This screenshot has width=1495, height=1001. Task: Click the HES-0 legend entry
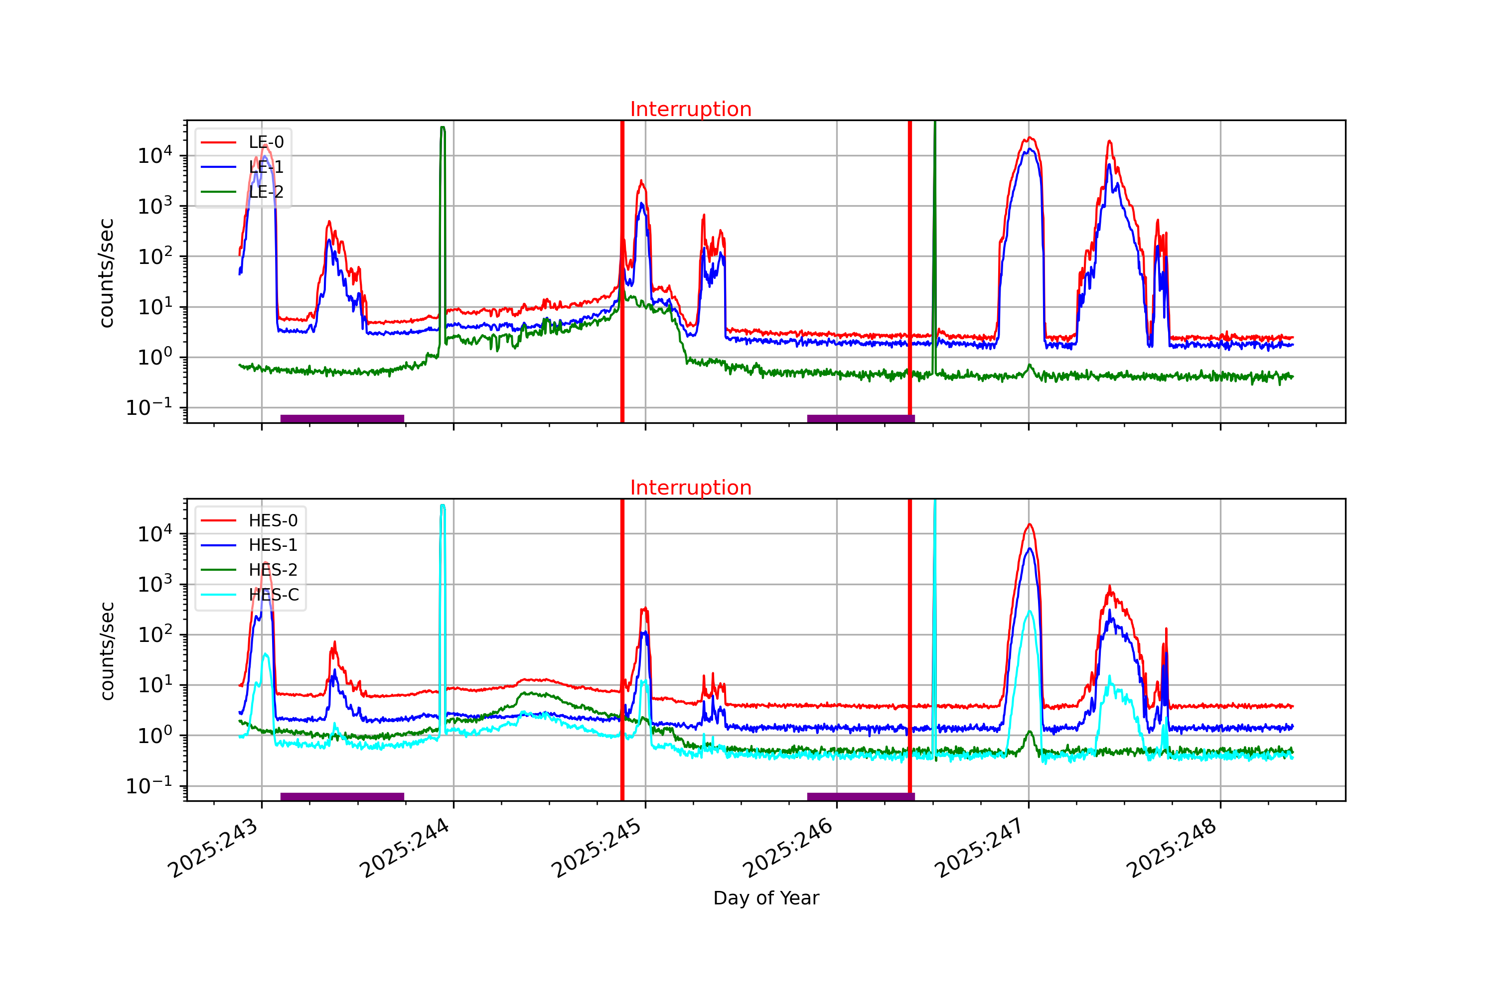273,521
